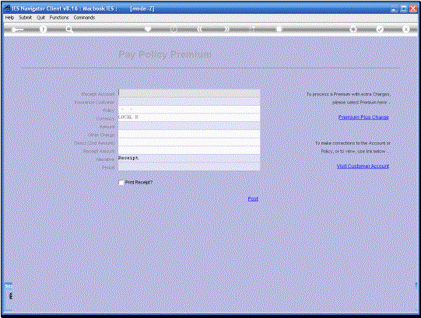Click the magnifier search icon
This screenshot has width=421, height=318.
(x=69, y=30)
